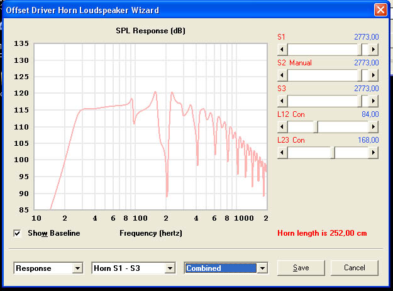Viewport: 393px width, 291px height.
Task: Click the S2 Manual slider right arrow
Action: pos(374,75)
